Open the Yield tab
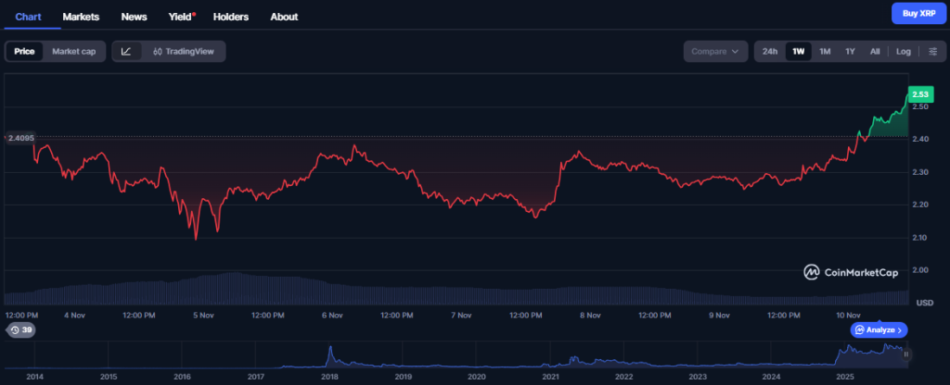 181,17
